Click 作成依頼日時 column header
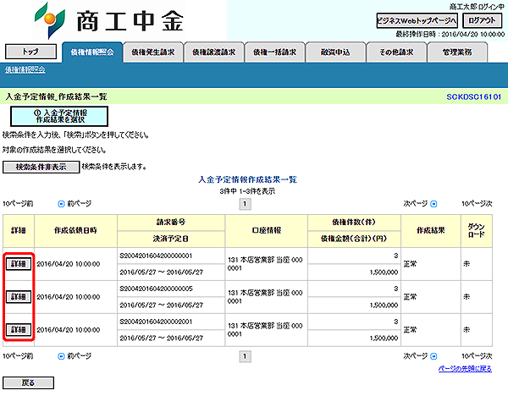This screenshot has width=508, height=396. point(75,230)
